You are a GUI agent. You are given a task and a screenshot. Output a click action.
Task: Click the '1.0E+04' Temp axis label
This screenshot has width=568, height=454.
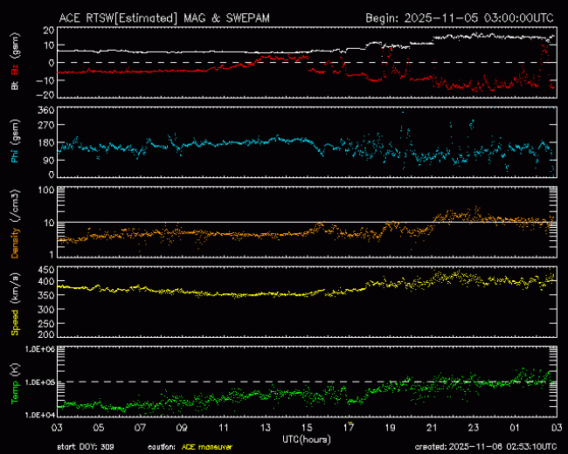tap(40, 415)
